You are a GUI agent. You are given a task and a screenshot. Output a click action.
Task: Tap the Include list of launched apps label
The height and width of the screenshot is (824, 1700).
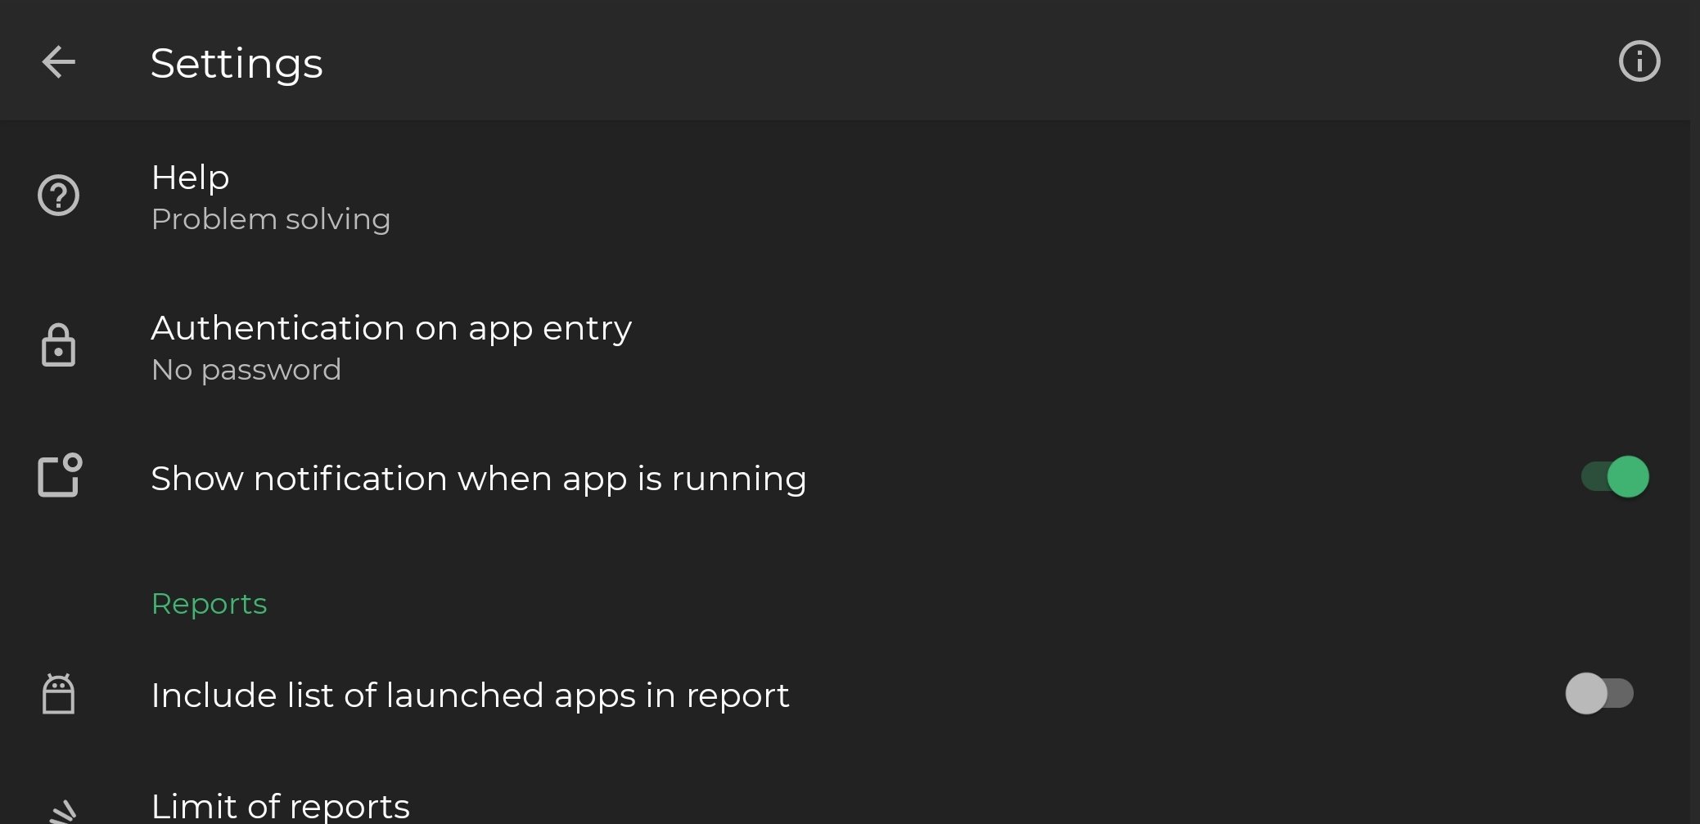[471, 696]
